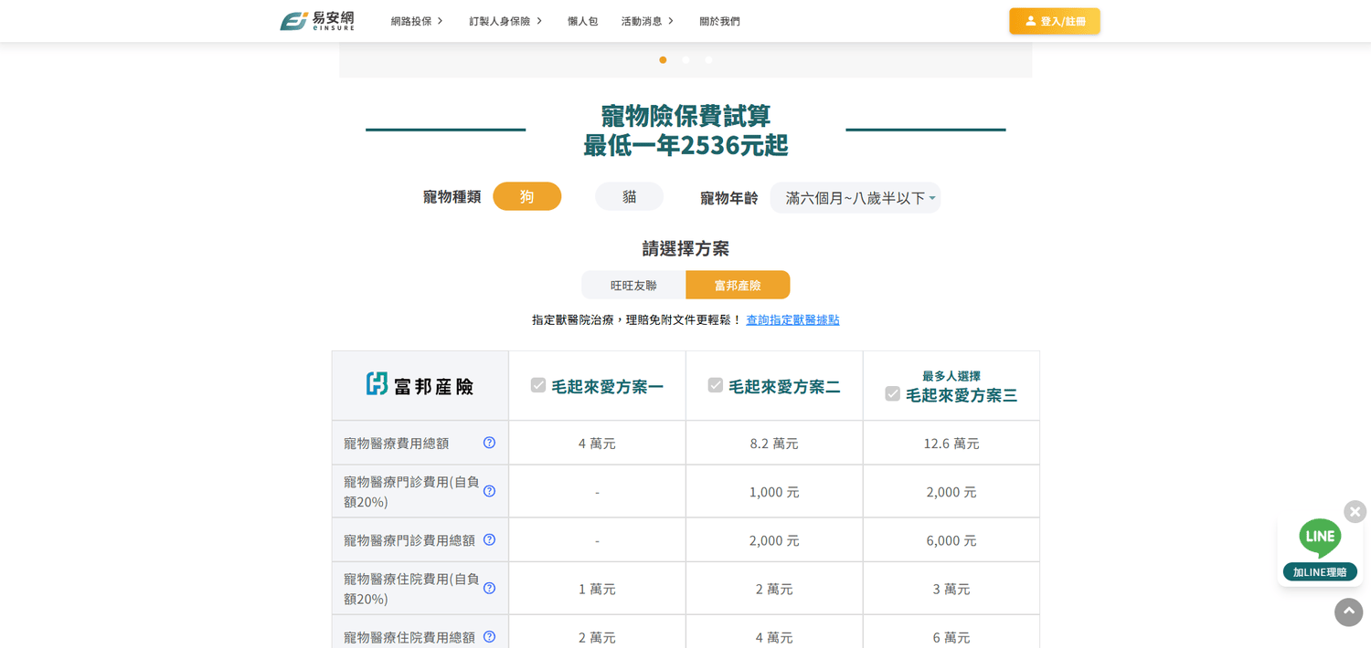Click help icon for 寵物醫療門診費用(自負額20%)
1371x648 pixels.
(x=489, y=491)
